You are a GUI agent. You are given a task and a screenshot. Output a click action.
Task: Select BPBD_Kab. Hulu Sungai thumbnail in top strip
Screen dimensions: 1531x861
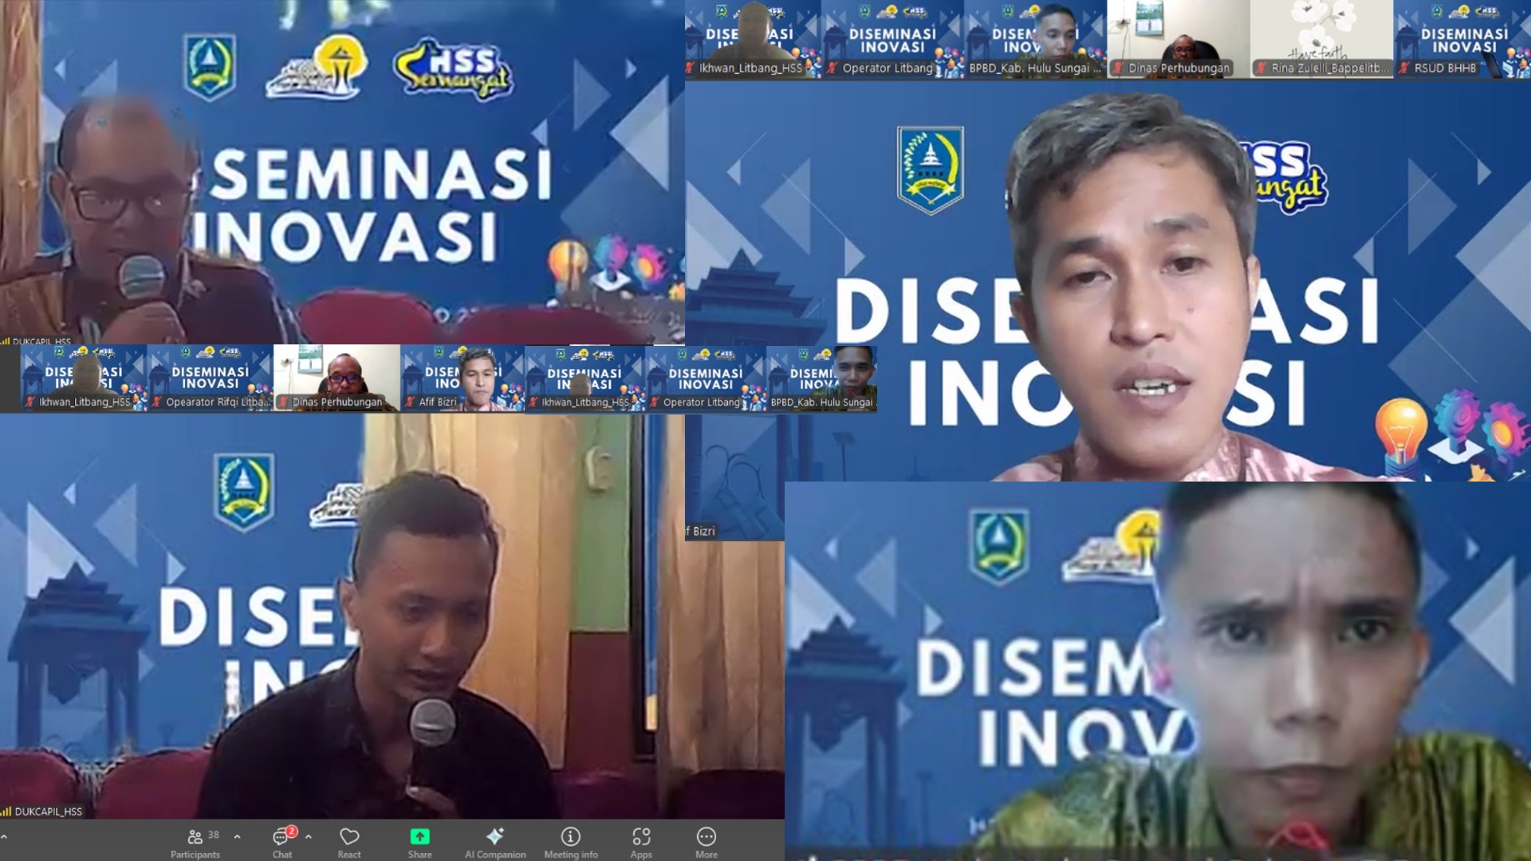[x=1035, y=39]
